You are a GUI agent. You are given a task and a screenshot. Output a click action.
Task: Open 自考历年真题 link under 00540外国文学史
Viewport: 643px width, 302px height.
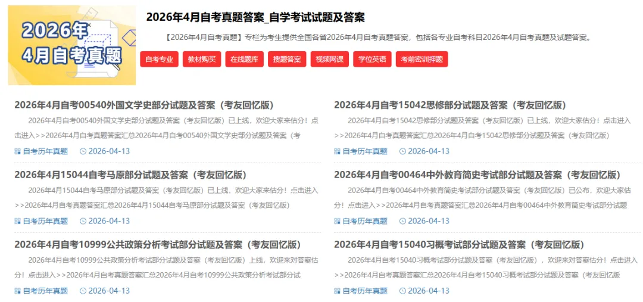(45, 151)
